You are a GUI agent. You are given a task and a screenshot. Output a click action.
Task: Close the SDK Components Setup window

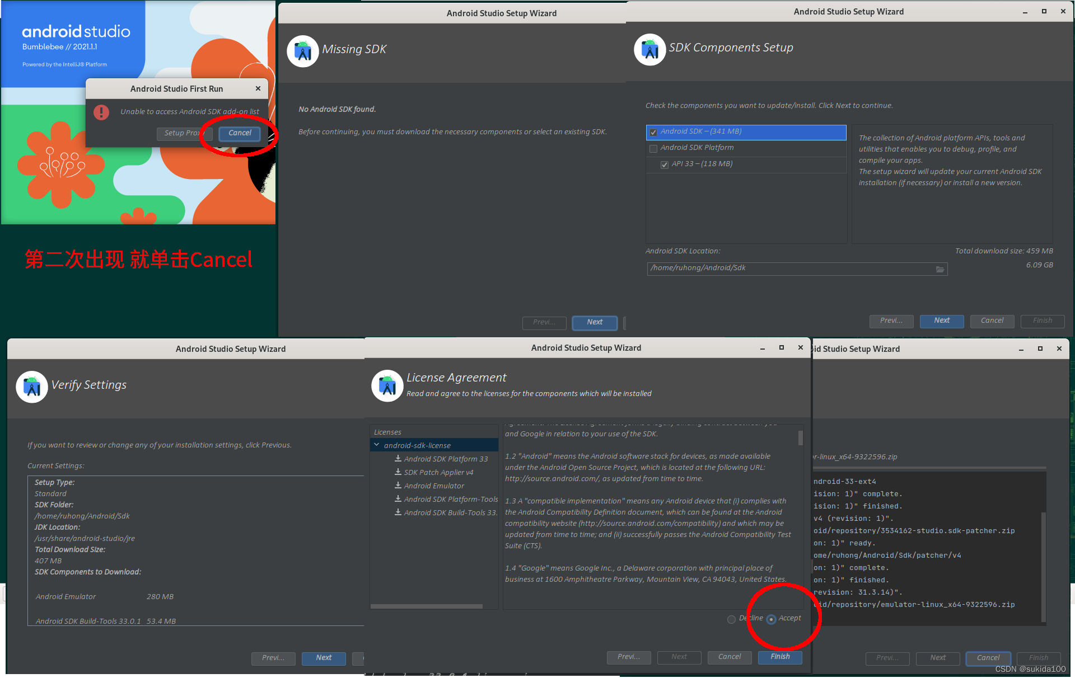click(1063, 12)
